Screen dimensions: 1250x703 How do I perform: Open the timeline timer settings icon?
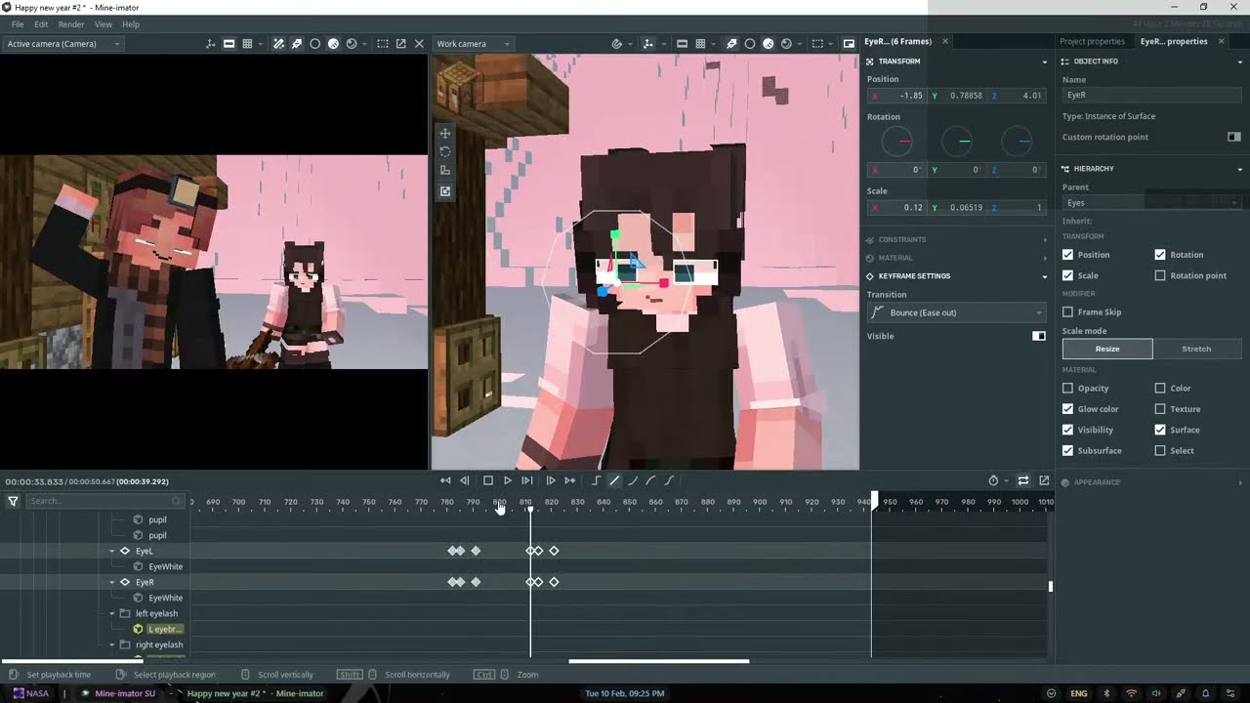[x=994, y=480]
